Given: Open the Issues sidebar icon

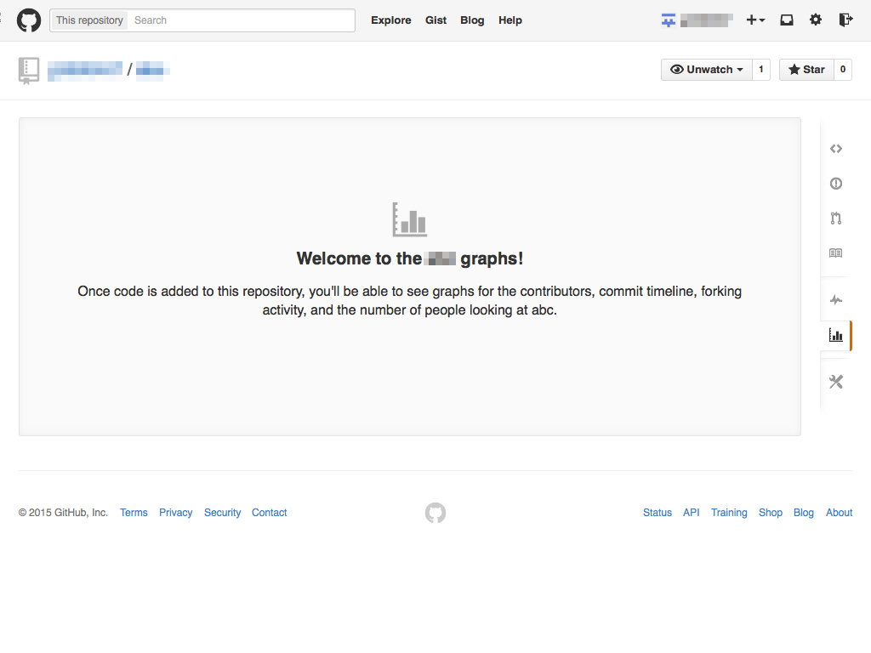Looking at the screenshot, I should pos(835,184).
